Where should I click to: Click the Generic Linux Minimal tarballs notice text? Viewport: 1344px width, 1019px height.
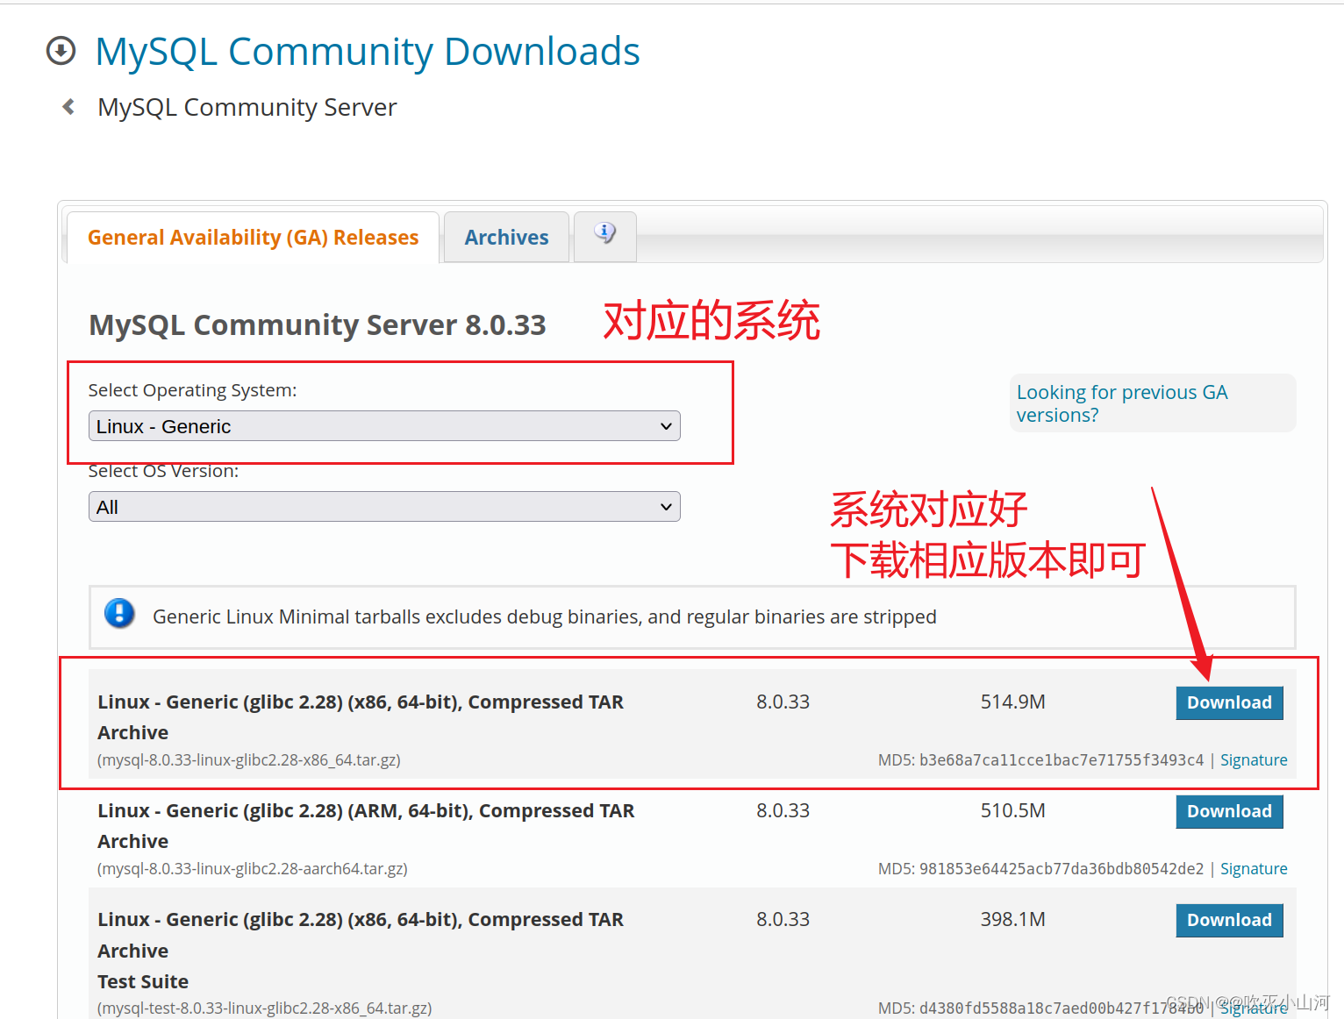coord(545,616)
